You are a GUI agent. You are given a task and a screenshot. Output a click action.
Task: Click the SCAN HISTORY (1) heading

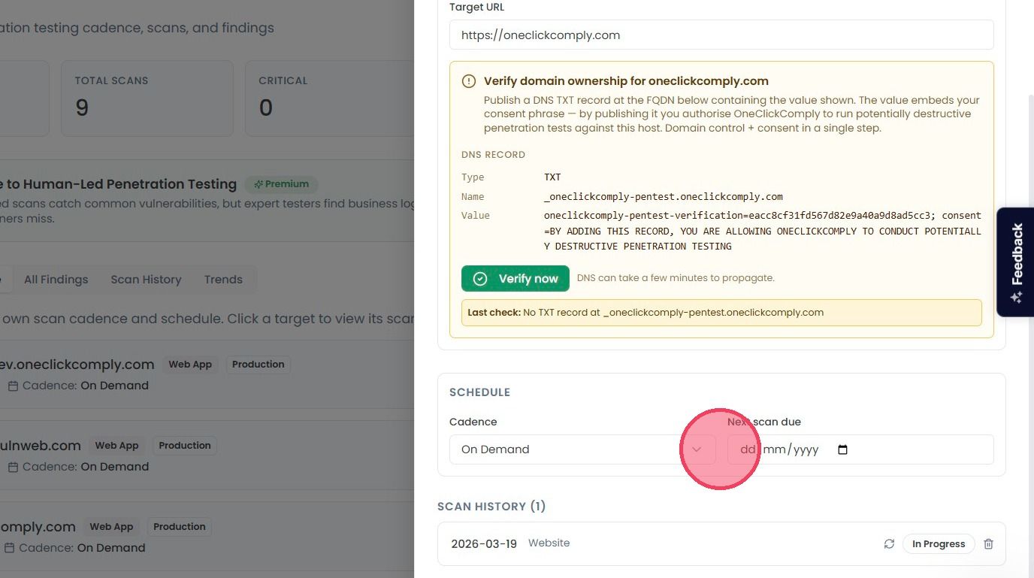491,507
